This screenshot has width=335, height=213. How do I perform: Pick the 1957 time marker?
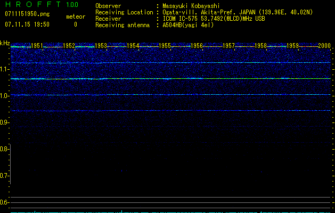tap(229, 46)
